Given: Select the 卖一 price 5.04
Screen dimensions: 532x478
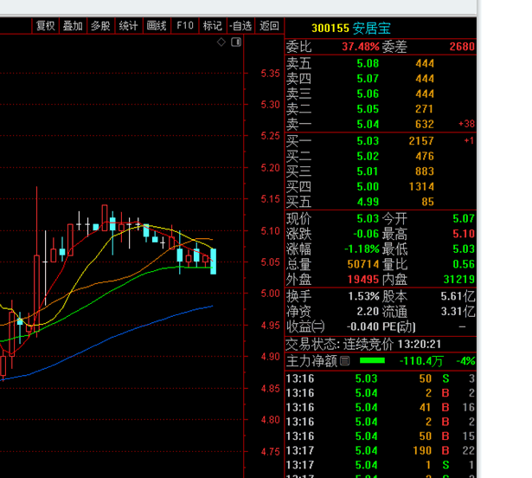Looking at the screenshot, I should click(368, 125).
